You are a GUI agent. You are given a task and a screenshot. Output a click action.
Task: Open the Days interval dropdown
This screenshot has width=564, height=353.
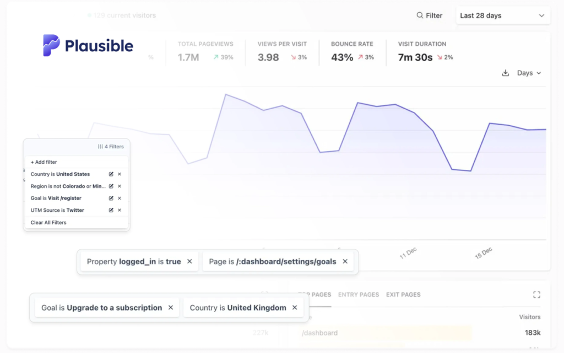(529, 73)
